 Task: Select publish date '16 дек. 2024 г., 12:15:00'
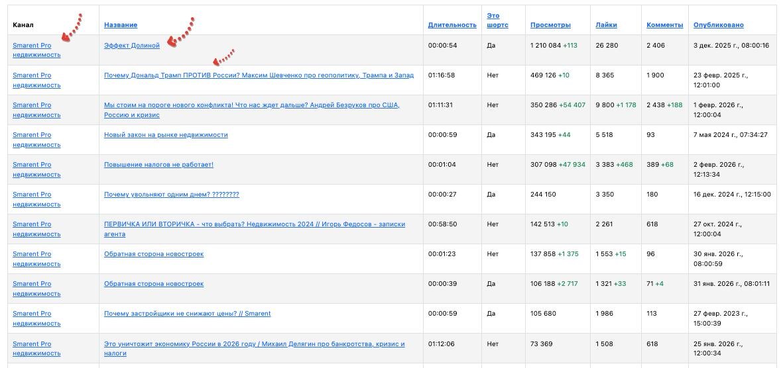click(732, 195)
